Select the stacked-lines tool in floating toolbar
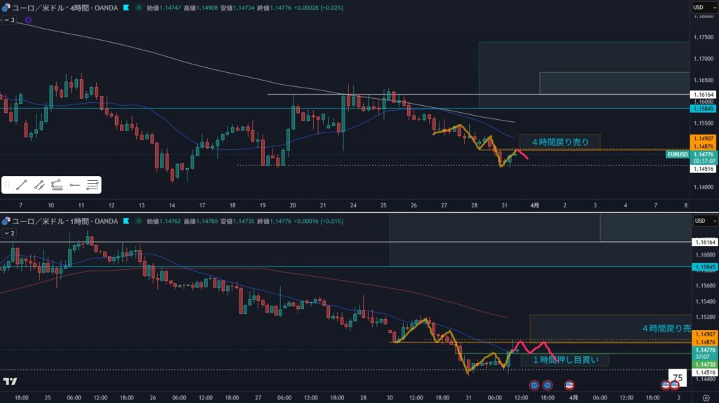 pos(57,185)
